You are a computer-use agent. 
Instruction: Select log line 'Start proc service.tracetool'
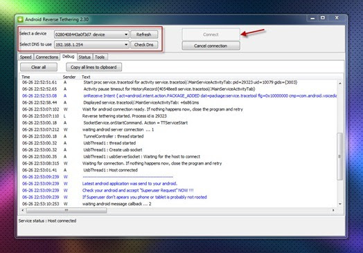178,82
